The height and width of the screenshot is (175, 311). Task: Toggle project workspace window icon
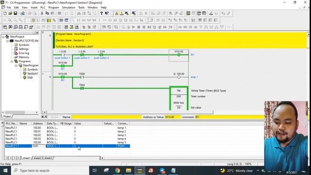[x=5, y=27]
